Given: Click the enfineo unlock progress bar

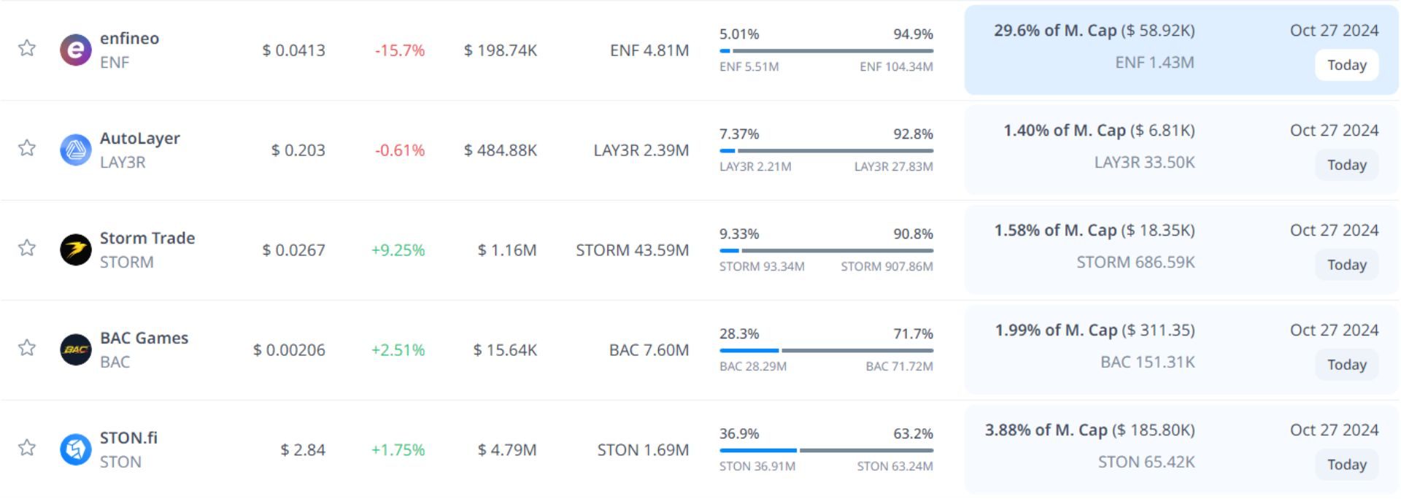Looking at the screenshot, I should pyautogui.click(x=826, y=51).
